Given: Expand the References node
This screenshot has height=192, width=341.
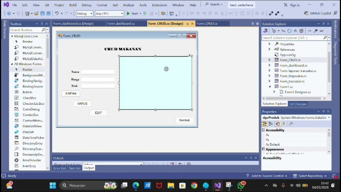Looking at the screenshot, I should (x=269, y=49).
